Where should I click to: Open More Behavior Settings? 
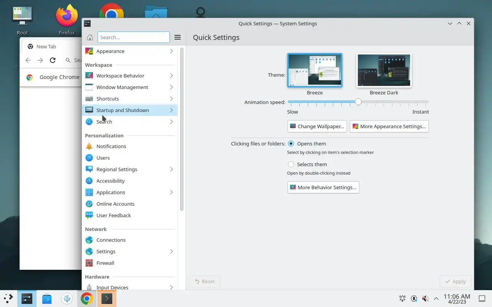coord(323,187)
